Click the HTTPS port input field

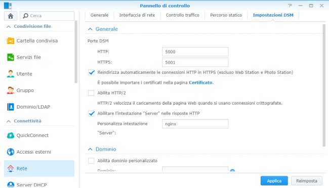[x=195, y=62]
